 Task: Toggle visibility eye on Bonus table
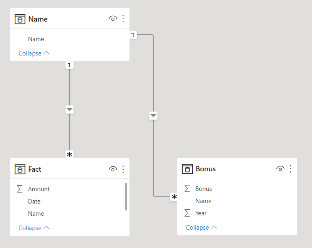click(x=280, y=169)
